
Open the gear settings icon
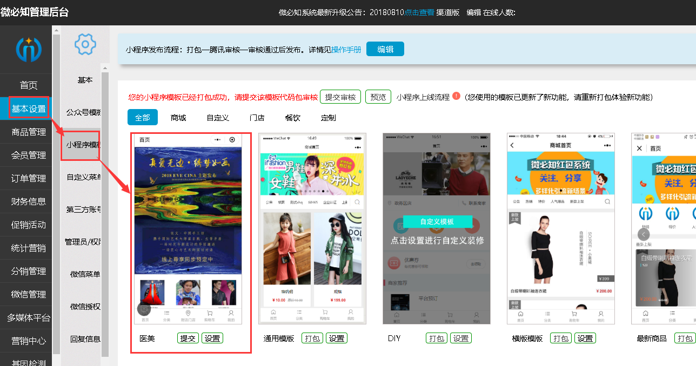click(x=85, y=44)
